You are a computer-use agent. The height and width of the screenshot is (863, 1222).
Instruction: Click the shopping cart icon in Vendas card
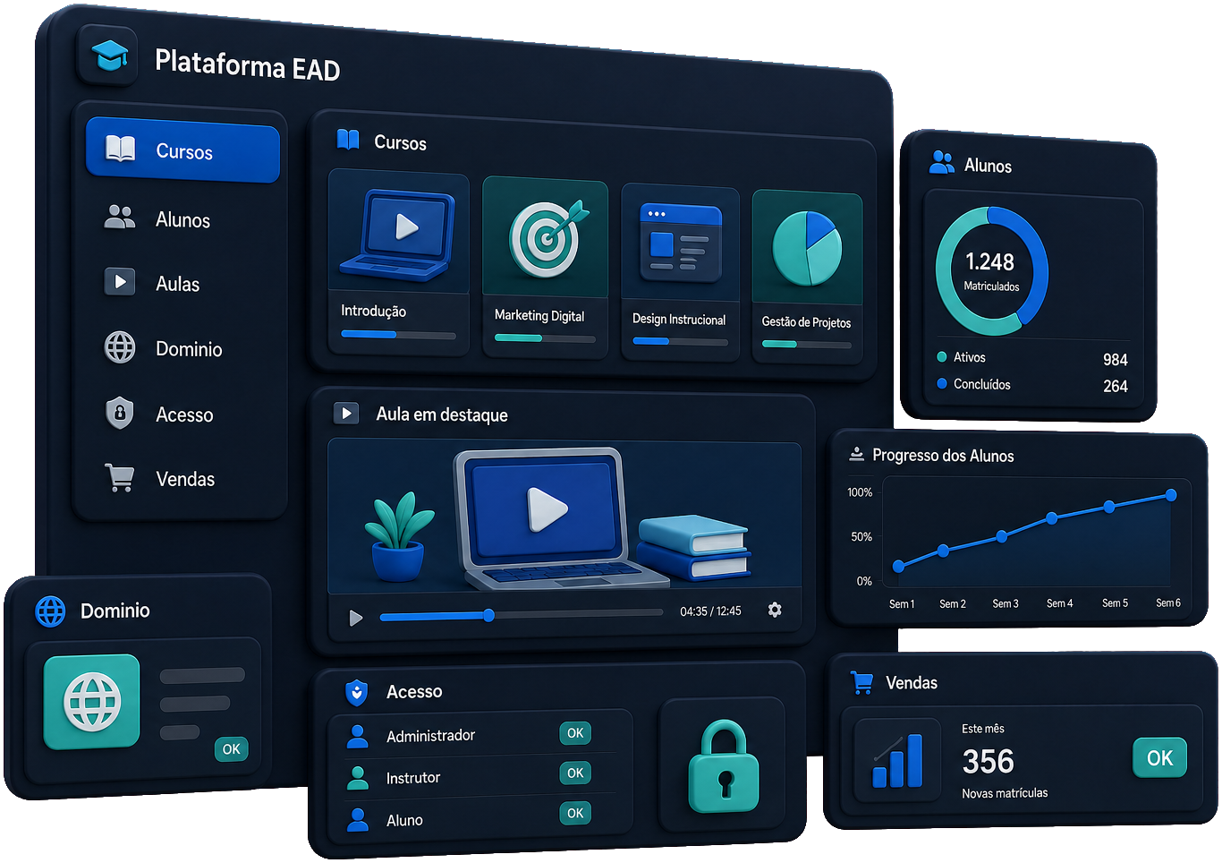click(862, 682)
